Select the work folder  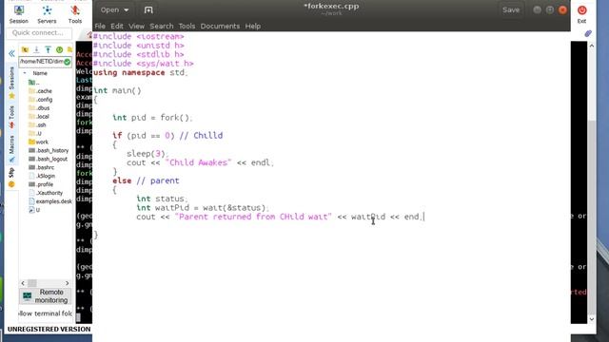click(x=38, y=142)
